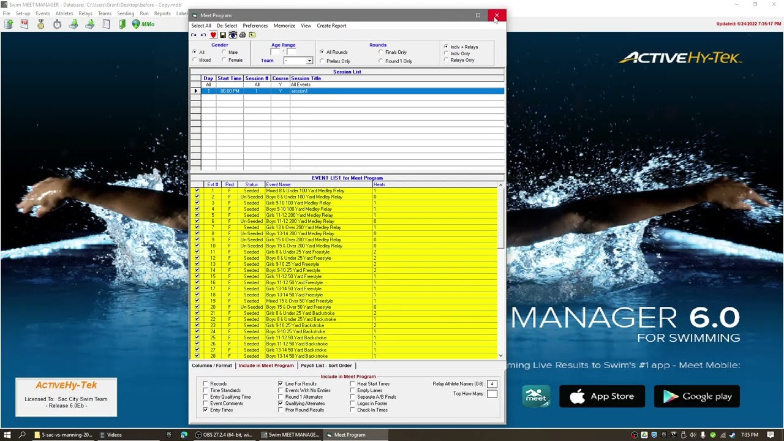Open the Select All menu

pyautogui.click(x=202, y=26)
